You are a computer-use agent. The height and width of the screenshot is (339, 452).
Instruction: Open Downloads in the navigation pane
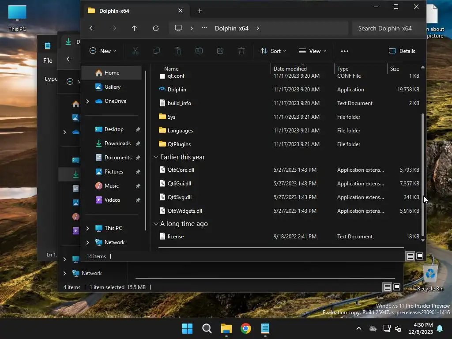pyautogui.click(x=117, y=143)
